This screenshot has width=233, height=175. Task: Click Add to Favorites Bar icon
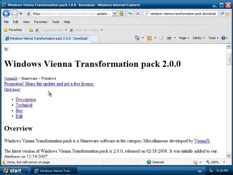[x=31, y=30]
